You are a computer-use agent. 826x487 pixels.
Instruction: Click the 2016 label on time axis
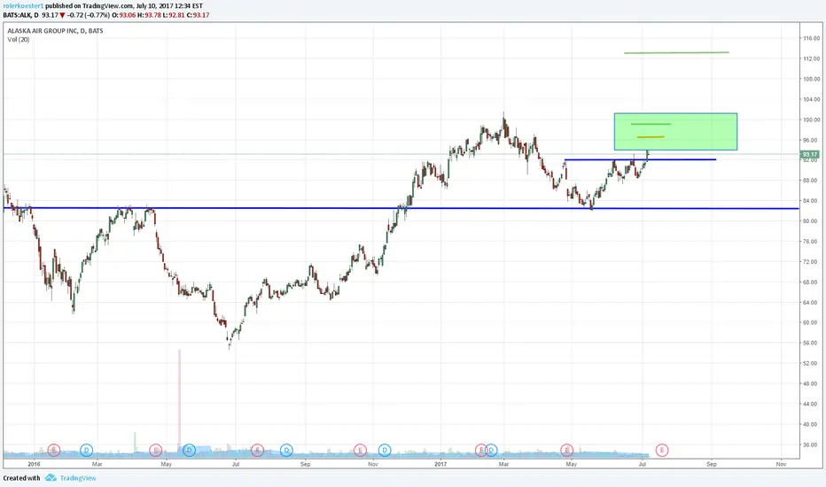coord(35,464)
